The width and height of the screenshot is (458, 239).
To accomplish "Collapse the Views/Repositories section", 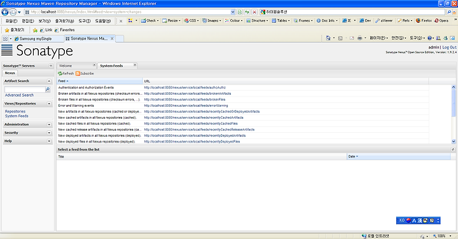I will (x=49, y=104).
